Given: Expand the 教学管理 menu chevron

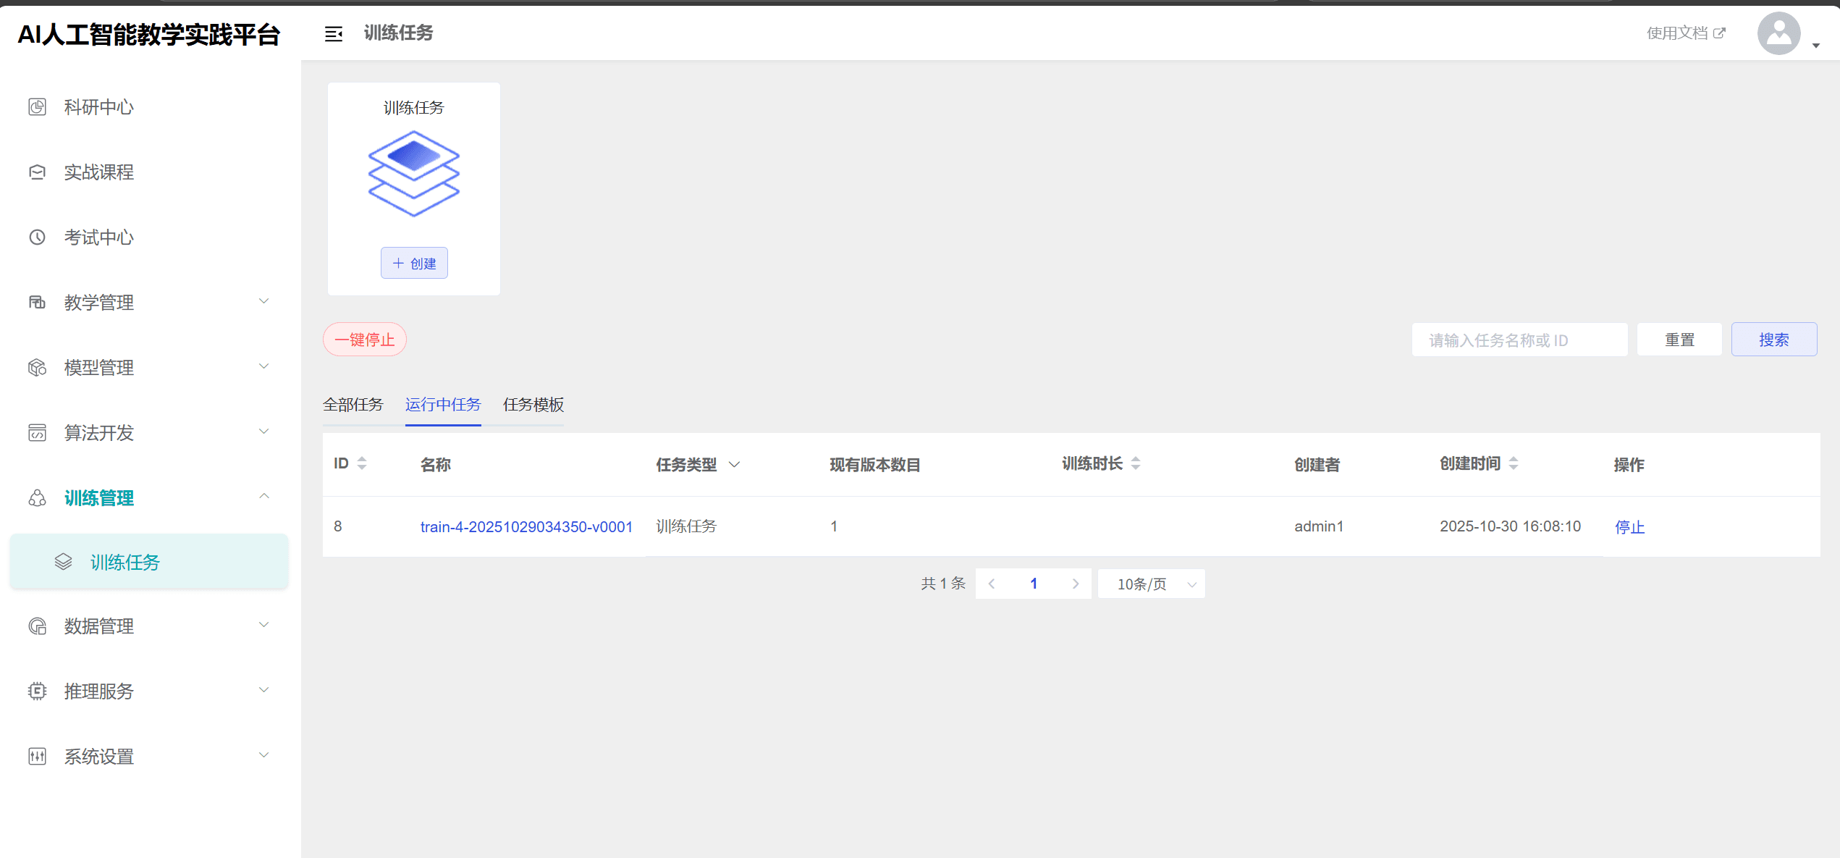Looking at the screenshot, I should [264, 301].
